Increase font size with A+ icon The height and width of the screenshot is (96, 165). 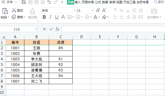pos(98,10)
